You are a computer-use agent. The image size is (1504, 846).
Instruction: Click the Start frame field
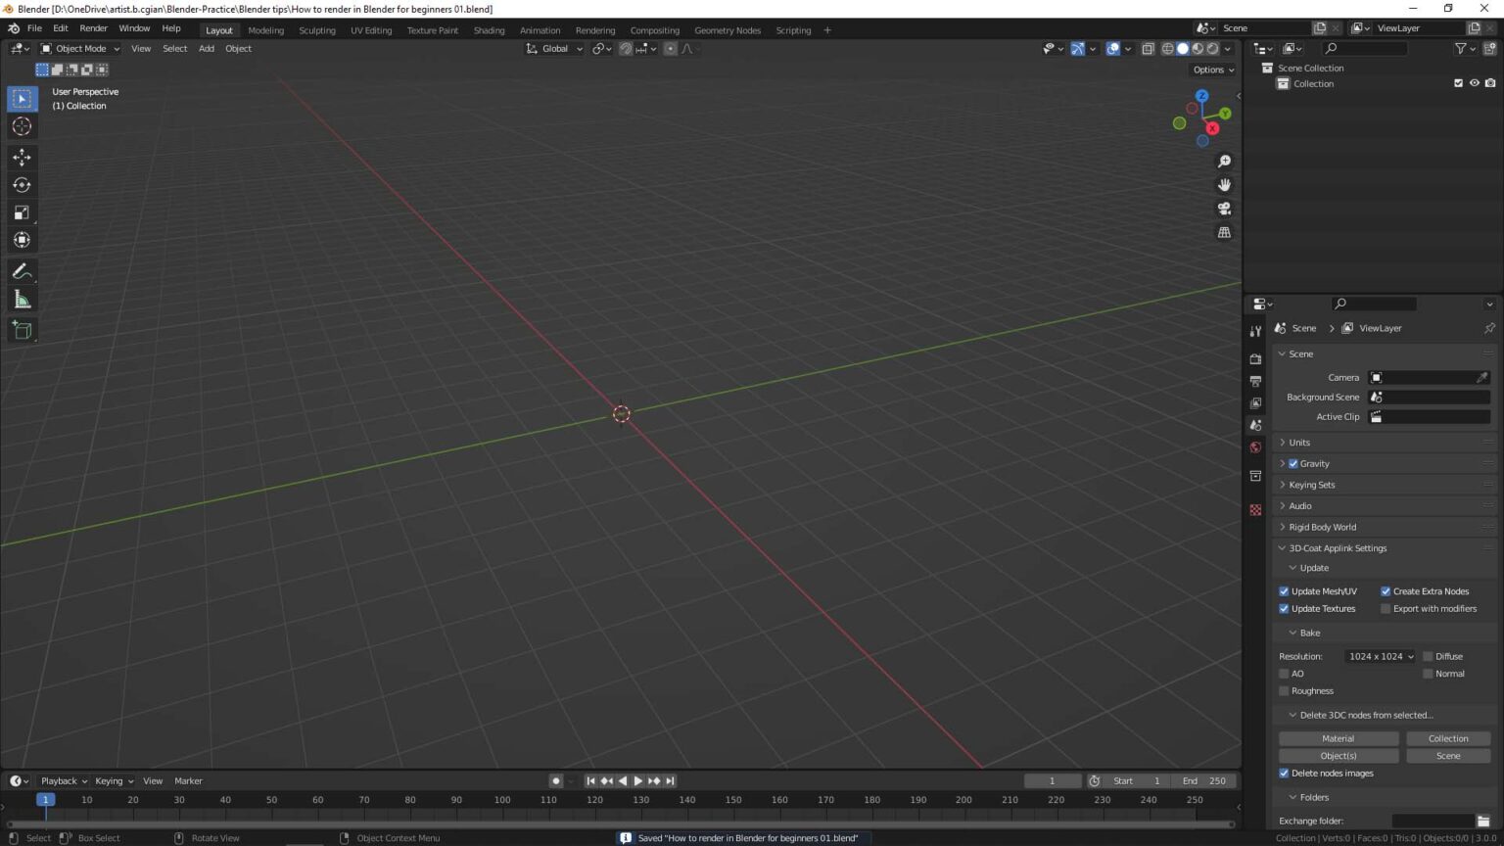[x=1136, y=781]
